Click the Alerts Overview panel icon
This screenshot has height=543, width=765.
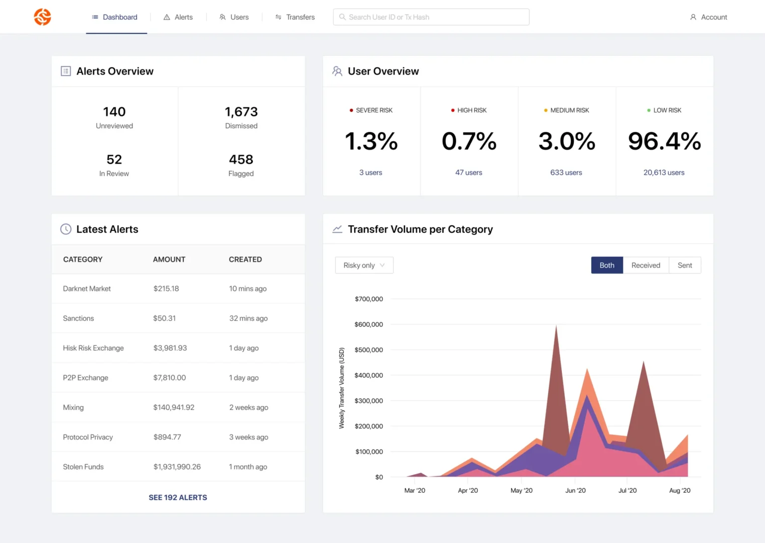point(65,71)
